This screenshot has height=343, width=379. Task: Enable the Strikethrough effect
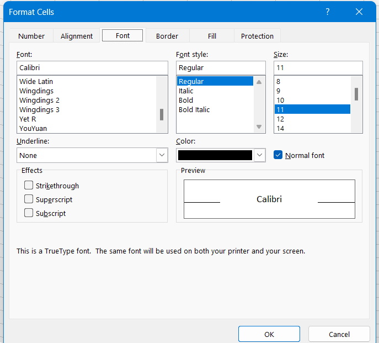pyautogui.click(x=29, y=186)
